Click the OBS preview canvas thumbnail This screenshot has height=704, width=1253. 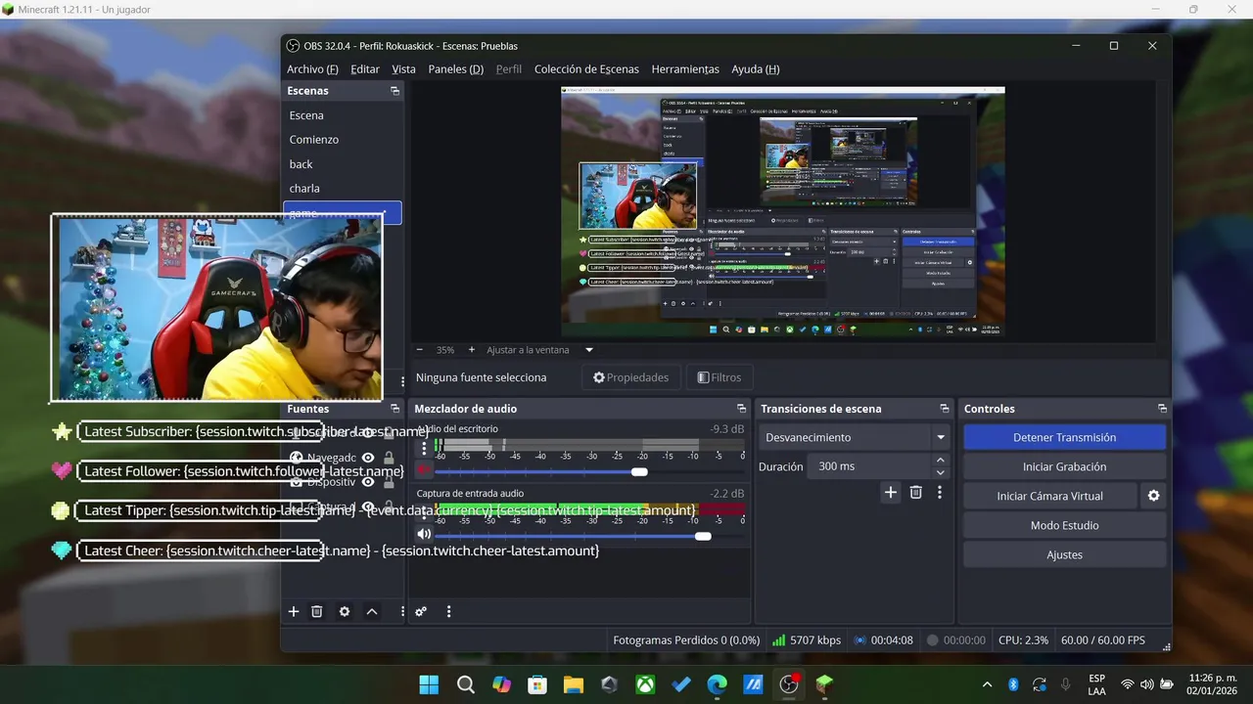[x=783, y=211]
